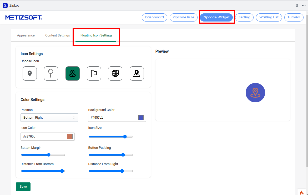Click the flame icon at bottom right
This screenshot has width=308, height=195.
(x=302, y=193)
